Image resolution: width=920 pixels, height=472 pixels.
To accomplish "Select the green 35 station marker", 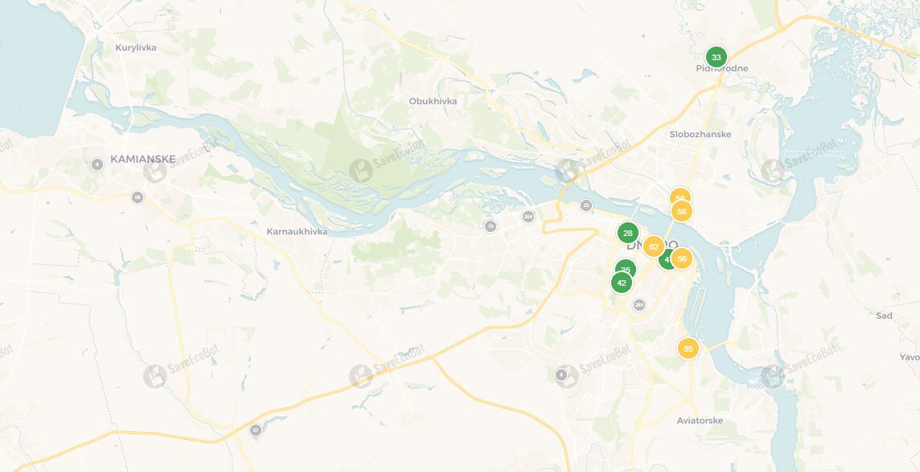I will [626, 270].
